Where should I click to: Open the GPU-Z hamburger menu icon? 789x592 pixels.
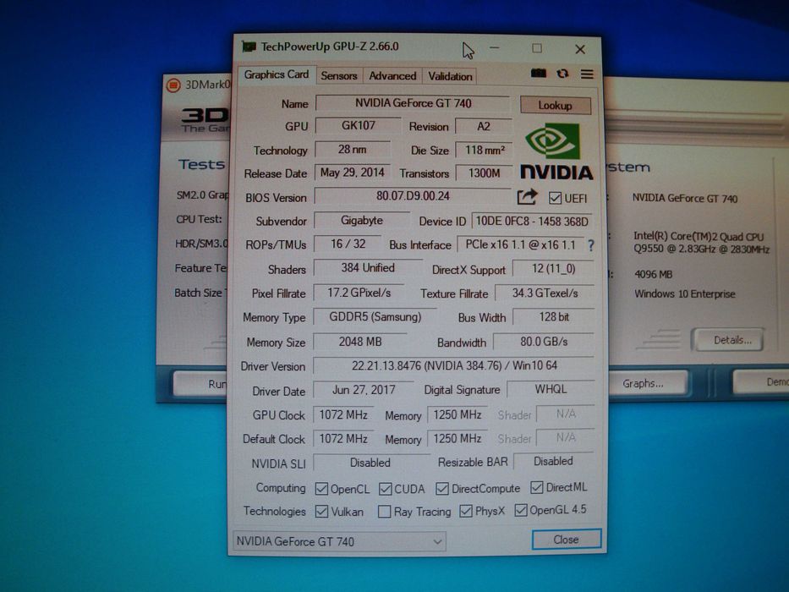pos(587,74)
